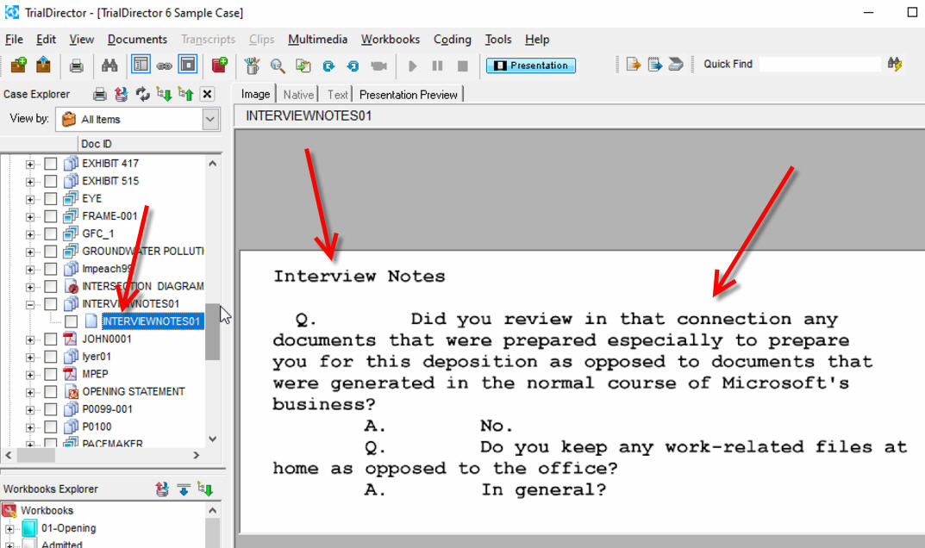Toggle the Case Explorer panel layout icon
925x548 pixels.
pos(141,65)
